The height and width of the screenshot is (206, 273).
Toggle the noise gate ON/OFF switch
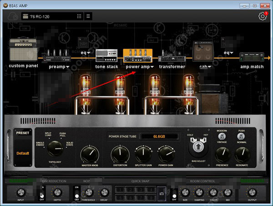click(x=77, y=193)
